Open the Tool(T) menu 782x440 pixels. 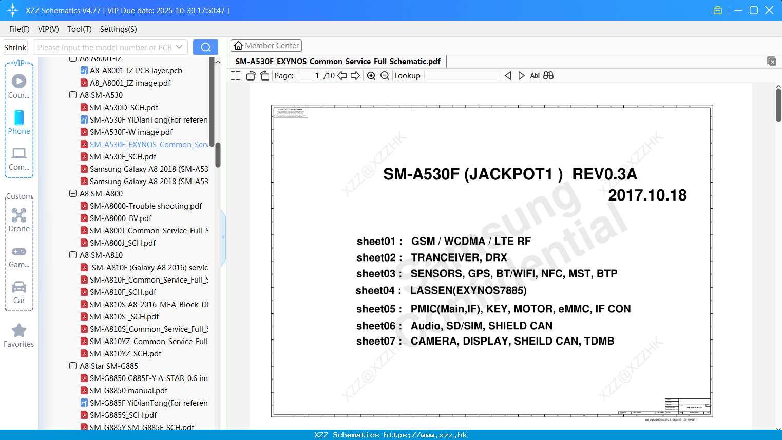[80, 29]
